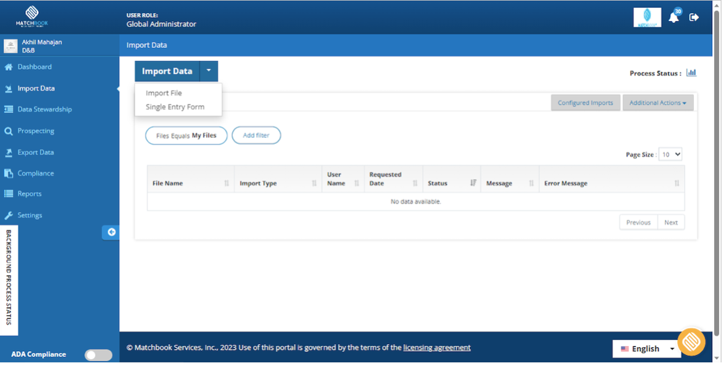This screenshot has height=365, width=722.
Task: Open the company logo thumbnail in header
Action: coord(647,18)
